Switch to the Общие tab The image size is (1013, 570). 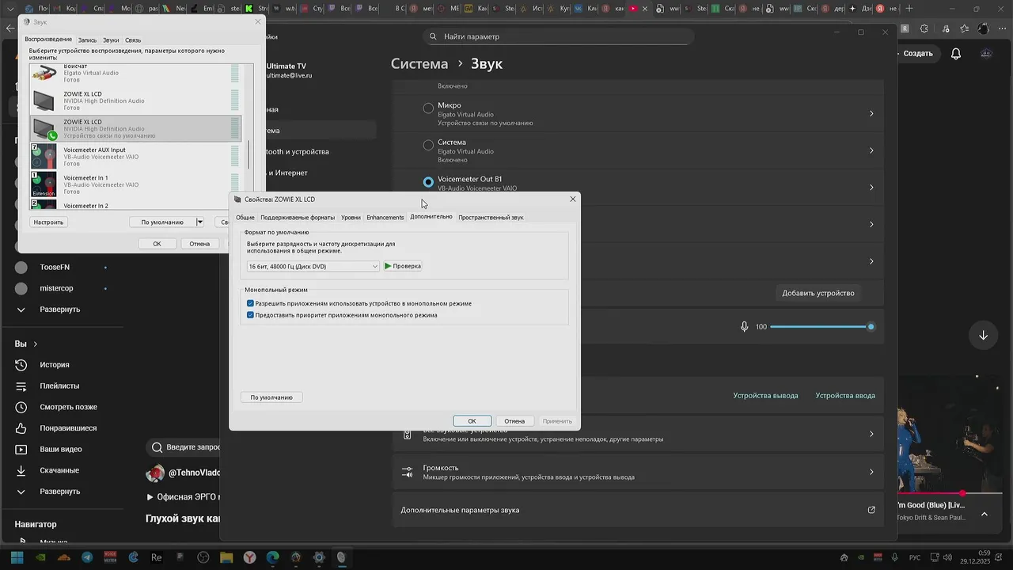(x=245, y=217)
